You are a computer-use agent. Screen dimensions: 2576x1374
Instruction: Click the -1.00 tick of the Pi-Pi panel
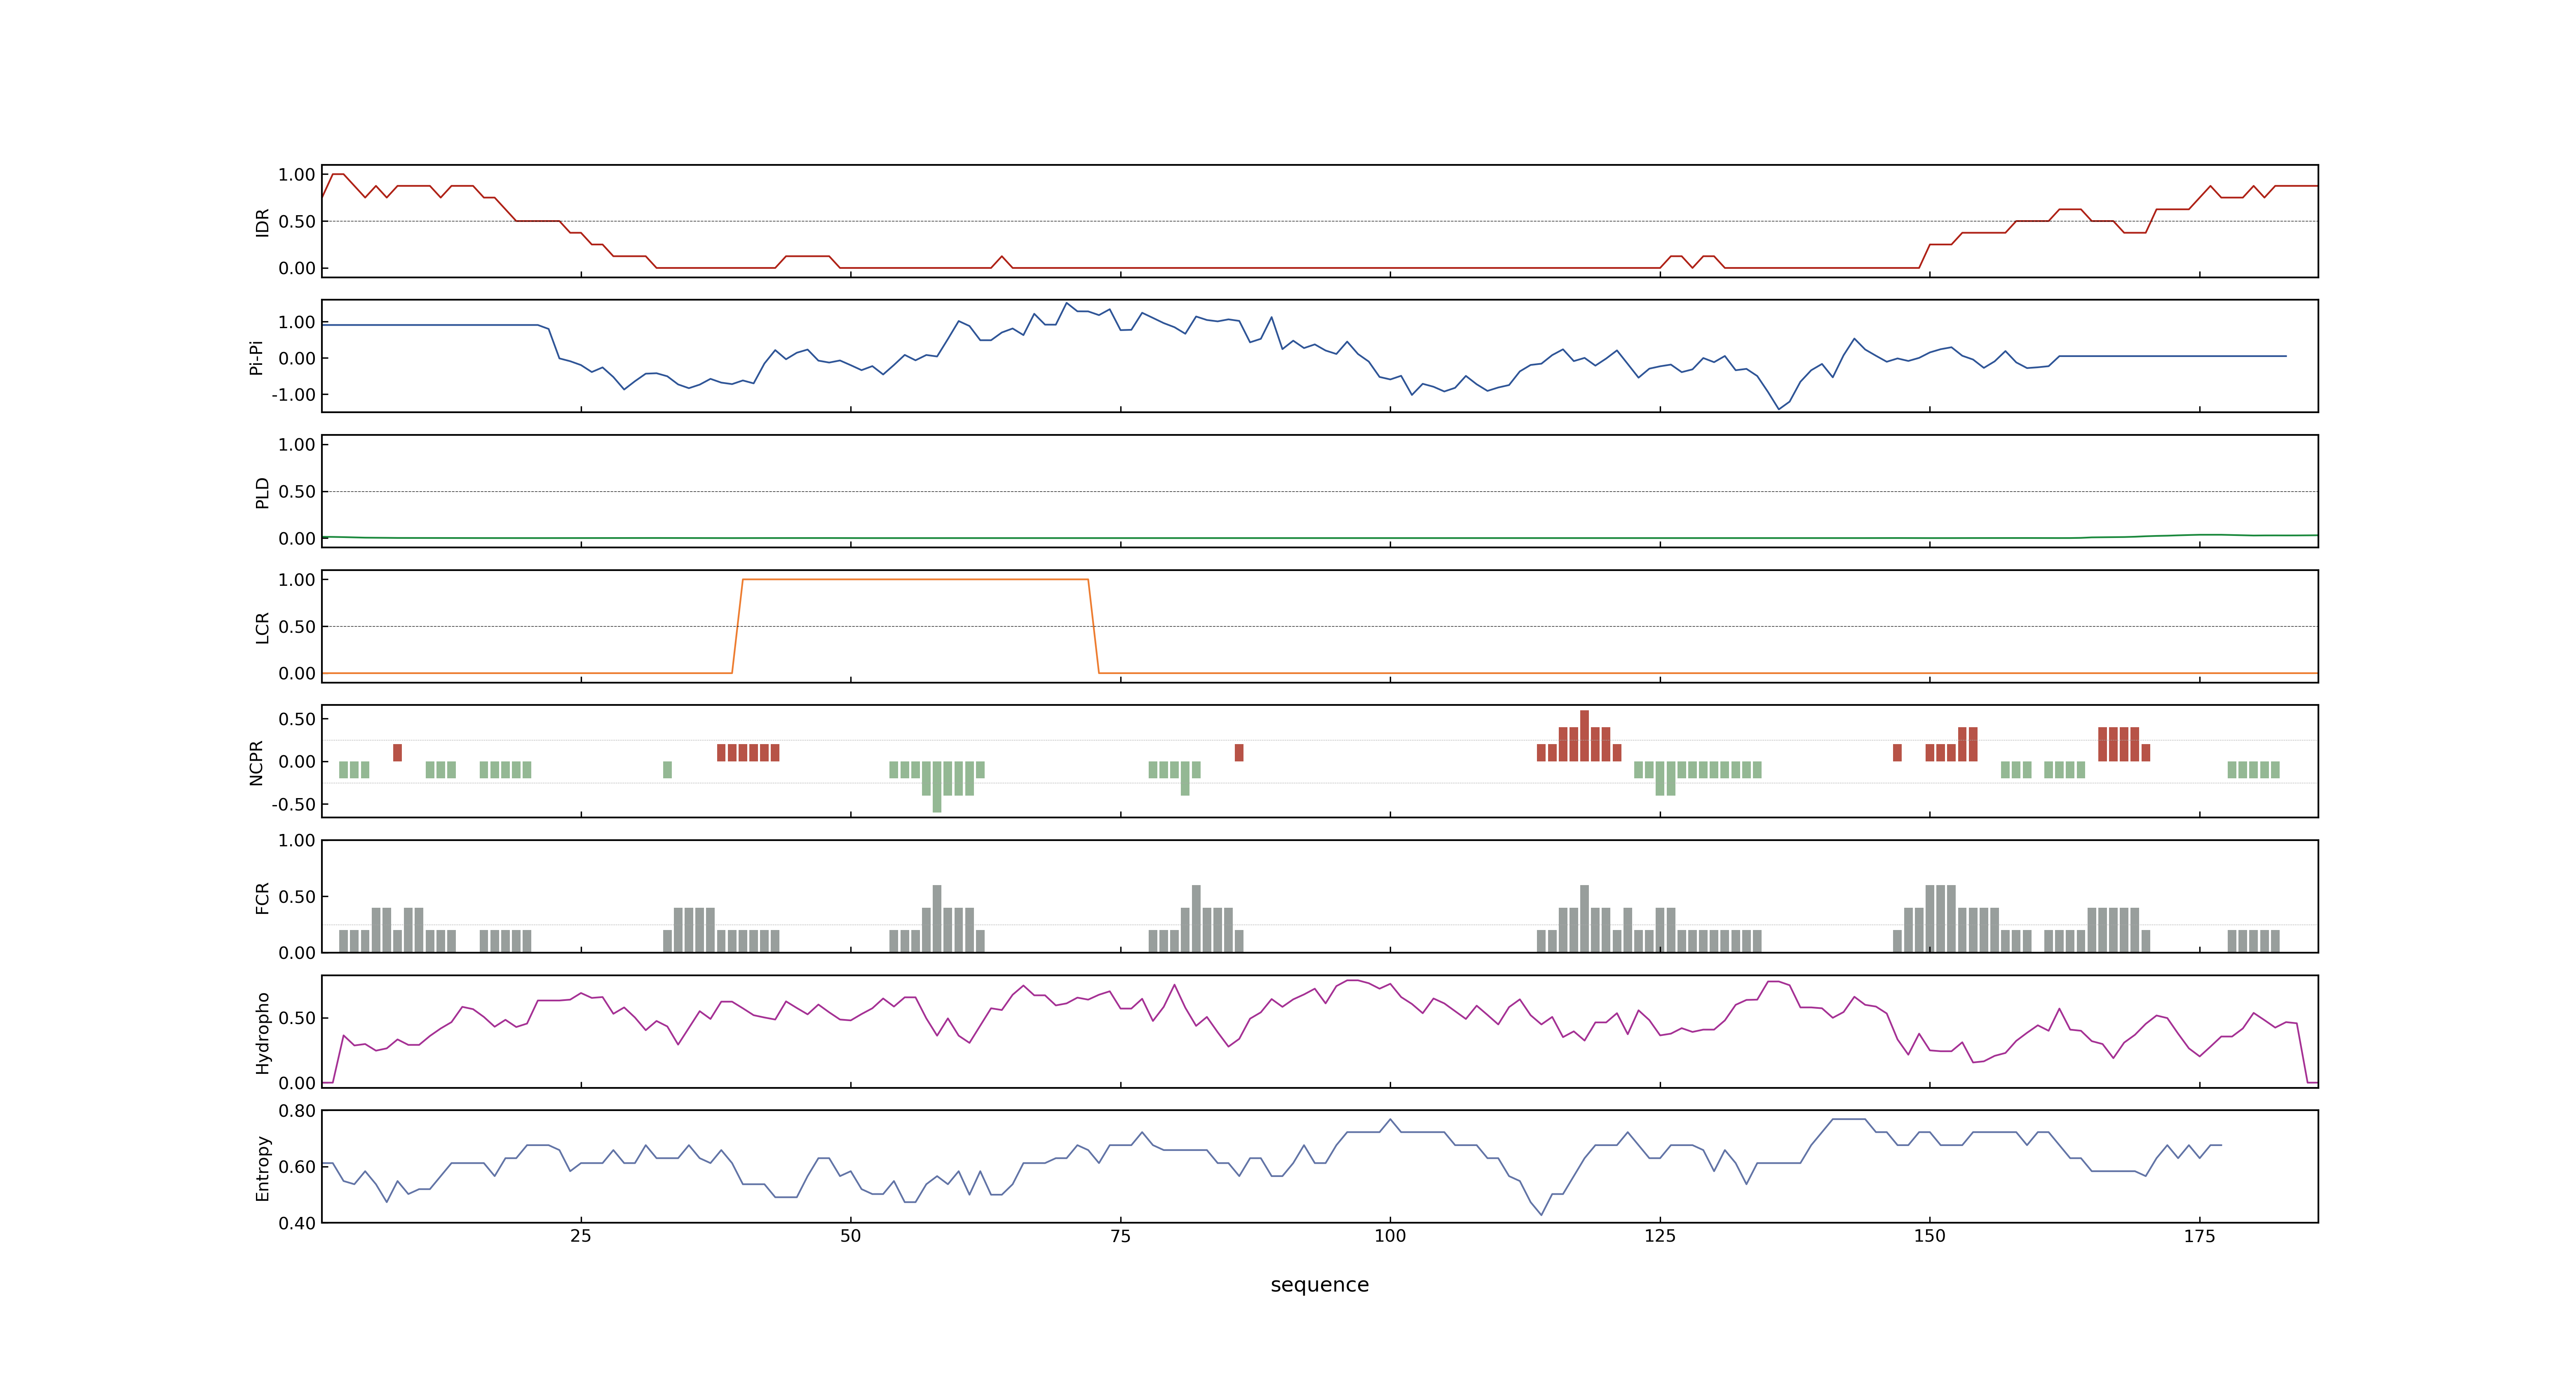293,395
